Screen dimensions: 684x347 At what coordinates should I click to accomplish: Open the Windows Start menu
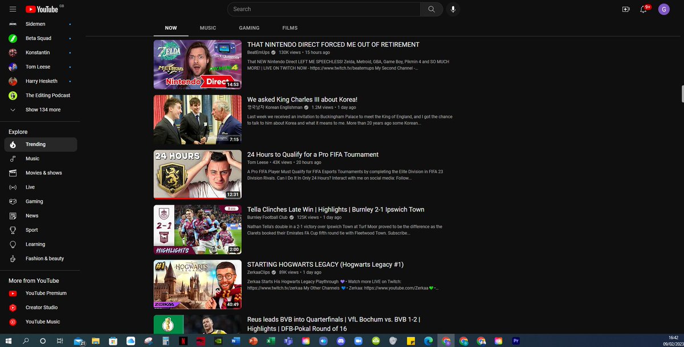pyautogui.click(x=9, y=341)
